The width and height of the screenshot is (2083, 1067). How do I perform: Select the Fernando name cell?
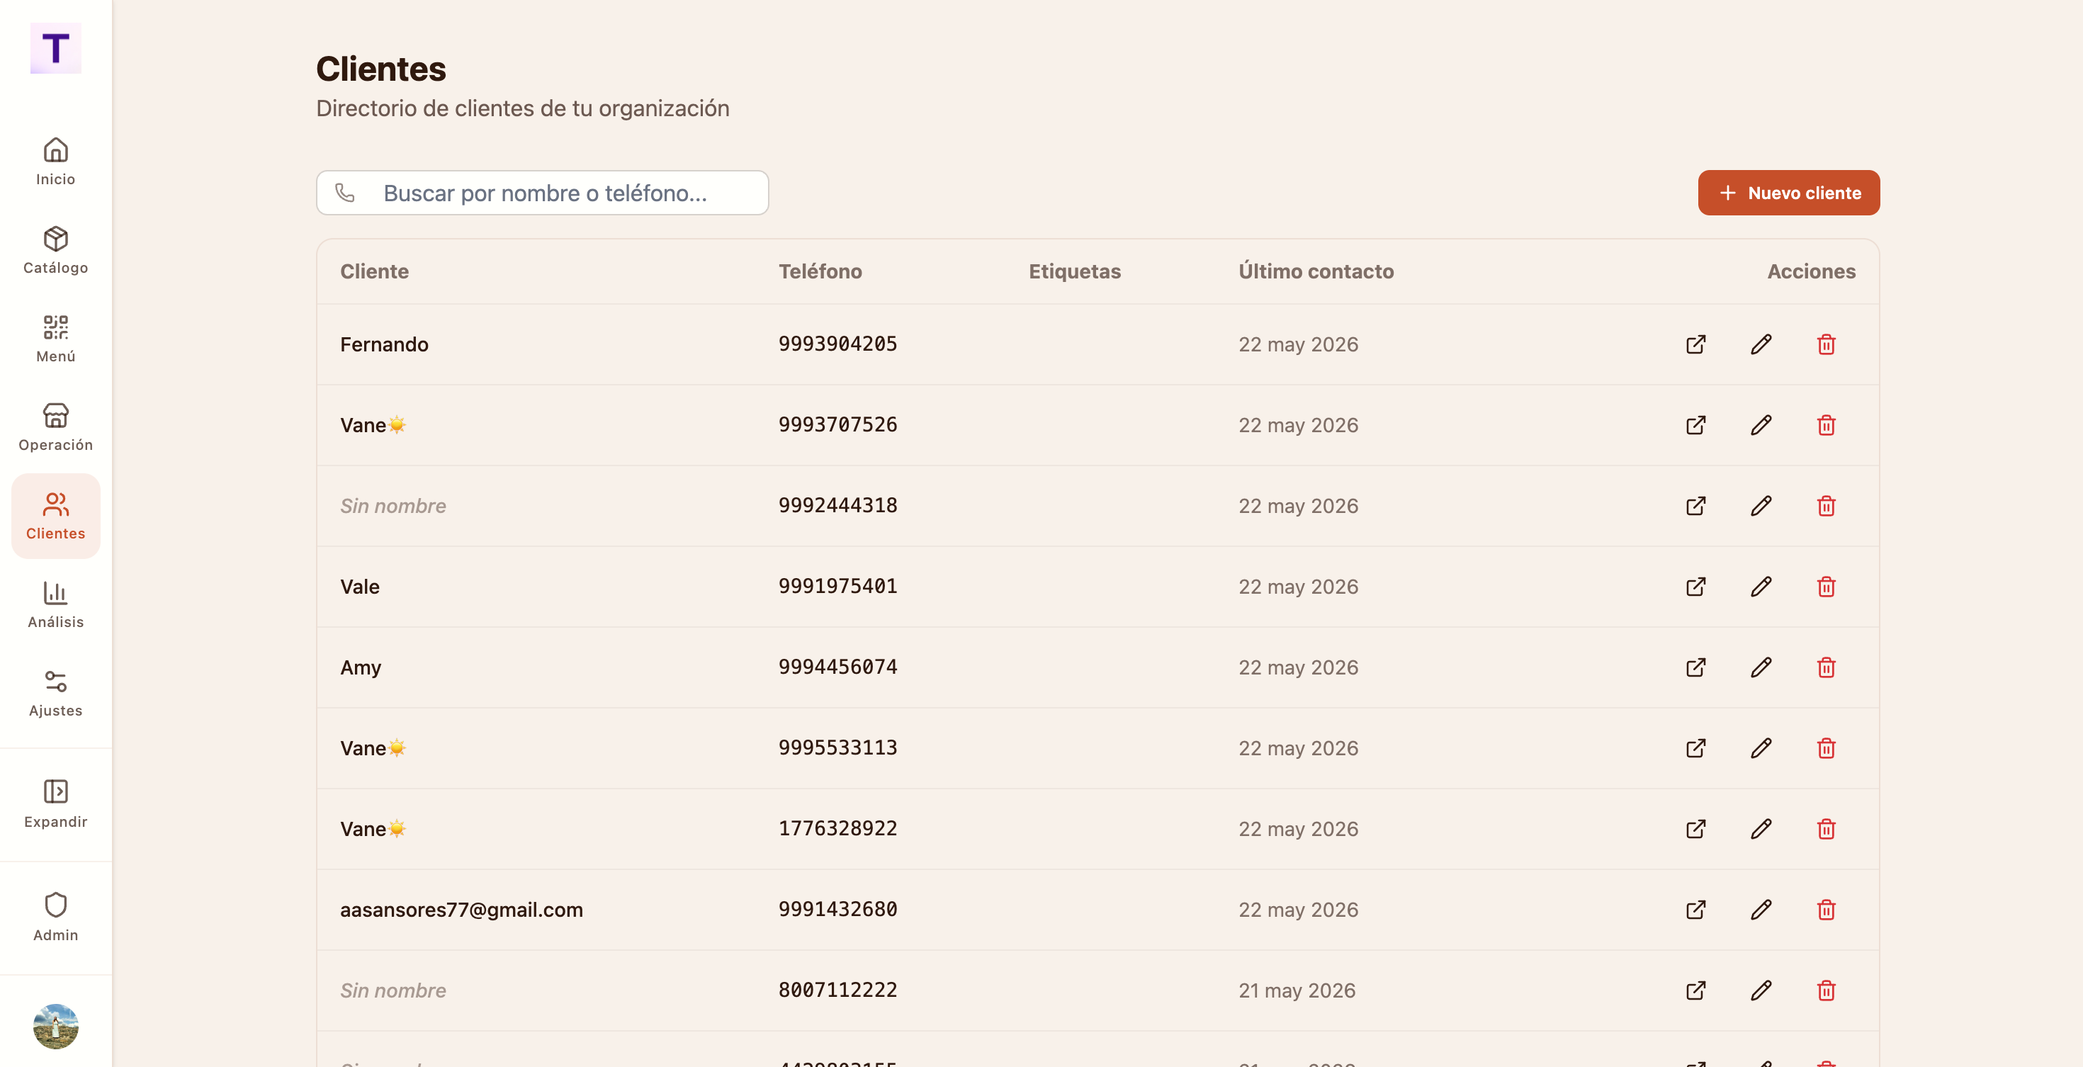(x=384, y=344)
